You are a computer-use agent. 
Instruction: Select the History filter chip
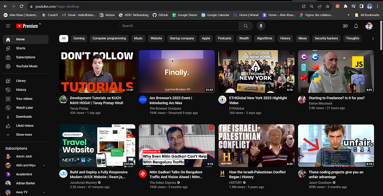285,38
